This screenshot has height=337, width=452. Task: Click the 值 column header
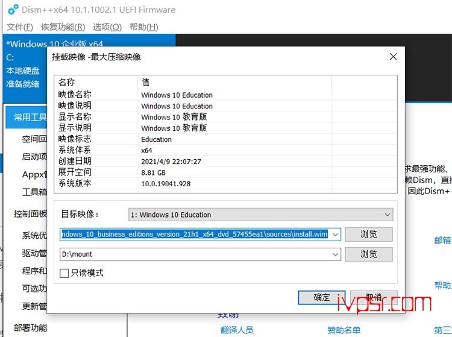coord(234,83)
